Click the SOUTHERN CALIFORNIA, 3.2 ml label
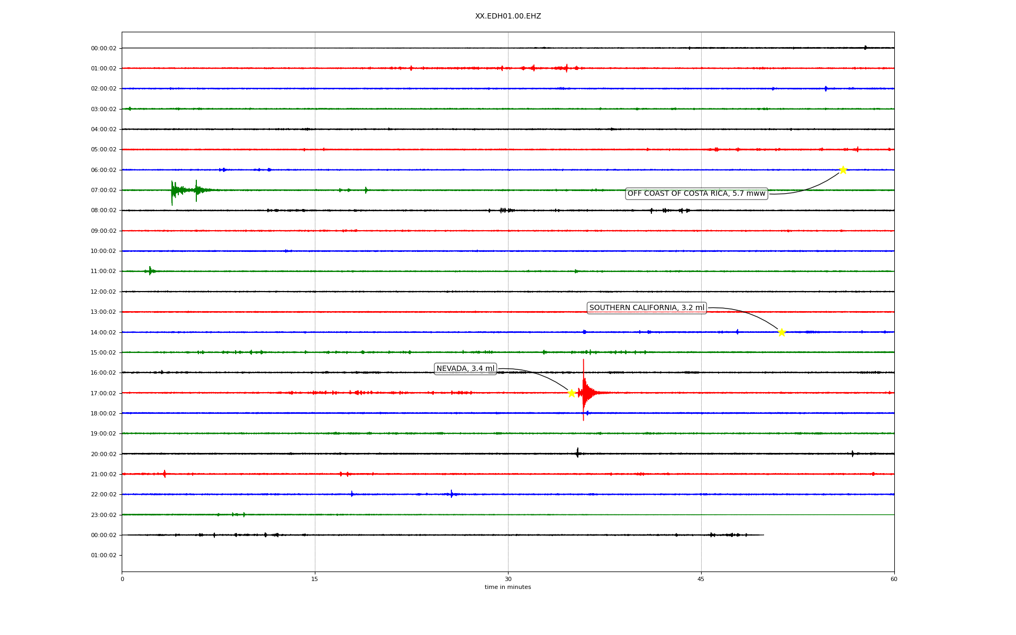 [647, 308]
